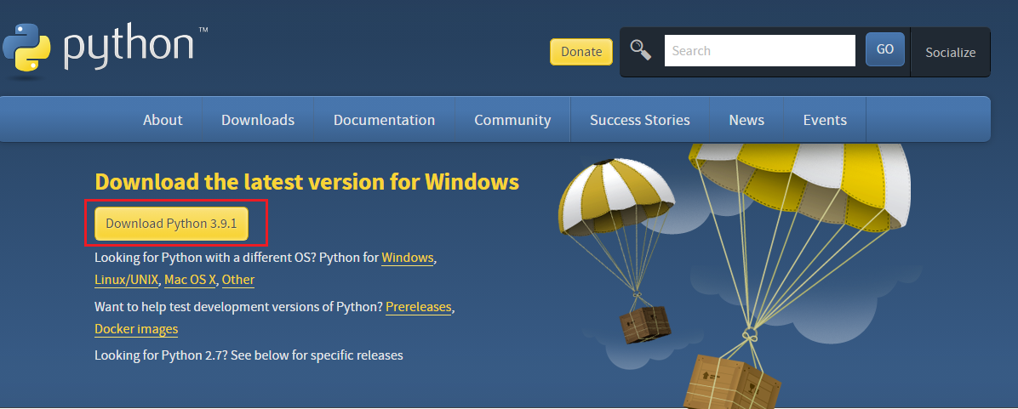Open the Documentation menu
The height and width of the screenshot is (409, 1018).
(x=385, y=120)
